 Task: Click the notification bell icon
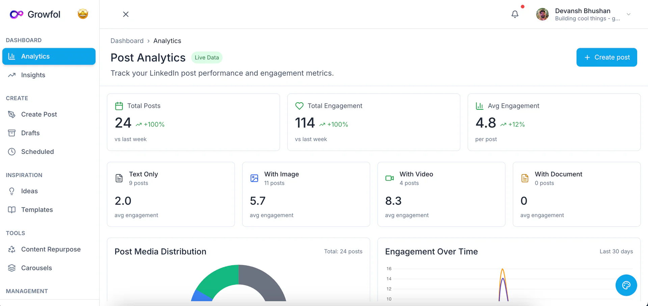click(515, 14)
